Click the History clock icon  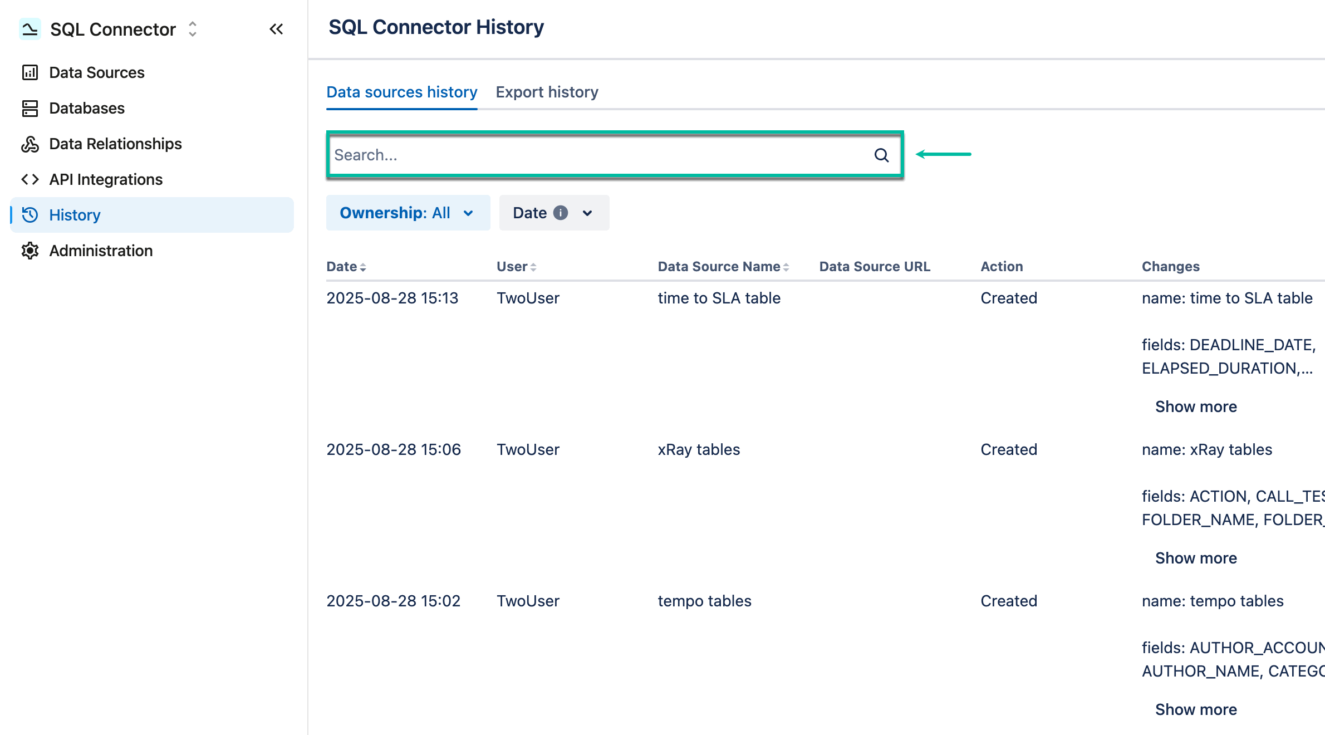pos(30,215)
